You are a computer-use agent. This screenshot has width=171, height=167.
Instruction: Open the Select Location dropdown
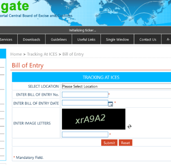pos(116,86)
